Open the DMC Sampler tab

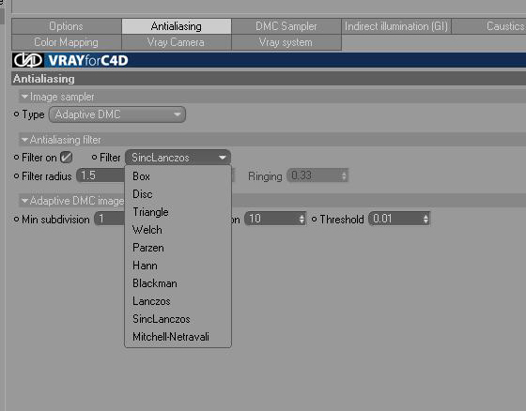[x=286, y=26]
